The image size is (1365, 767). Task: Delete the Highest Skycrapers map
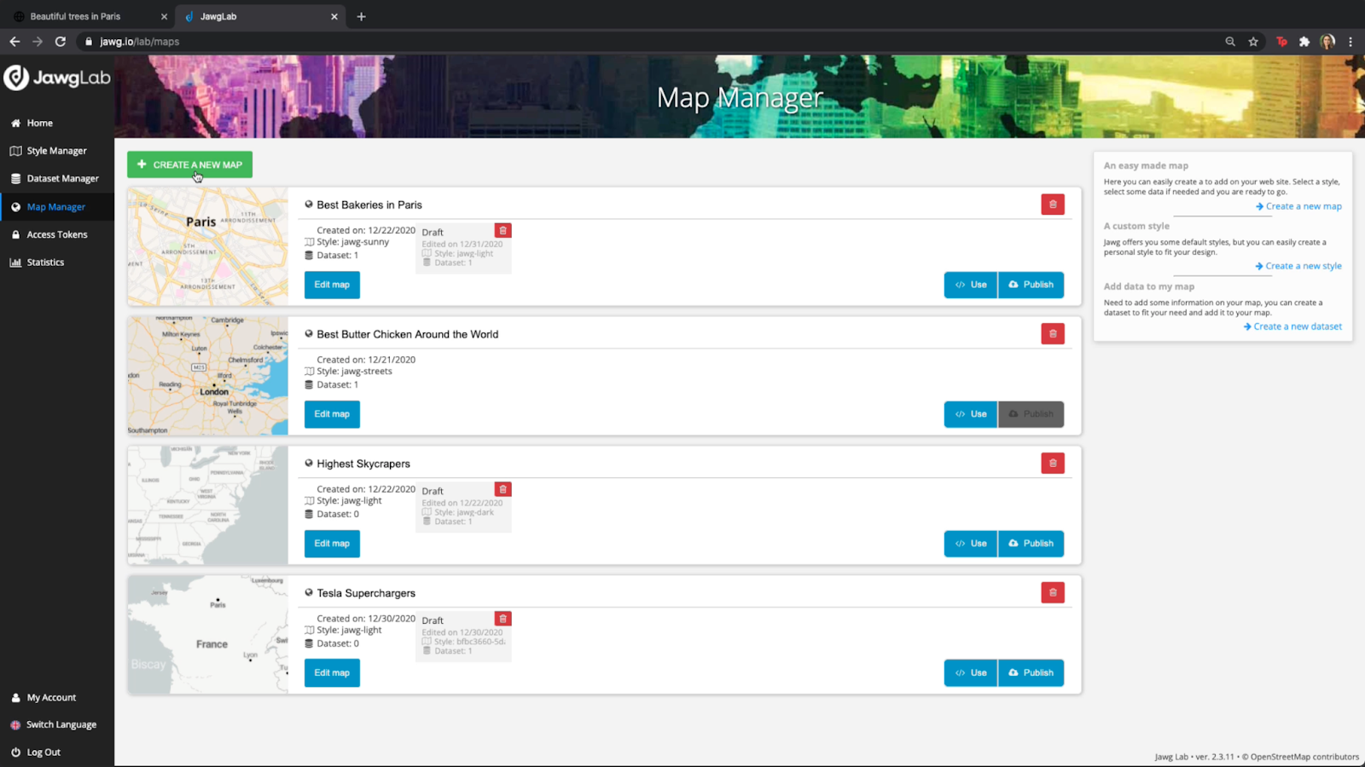[1053, 464]
